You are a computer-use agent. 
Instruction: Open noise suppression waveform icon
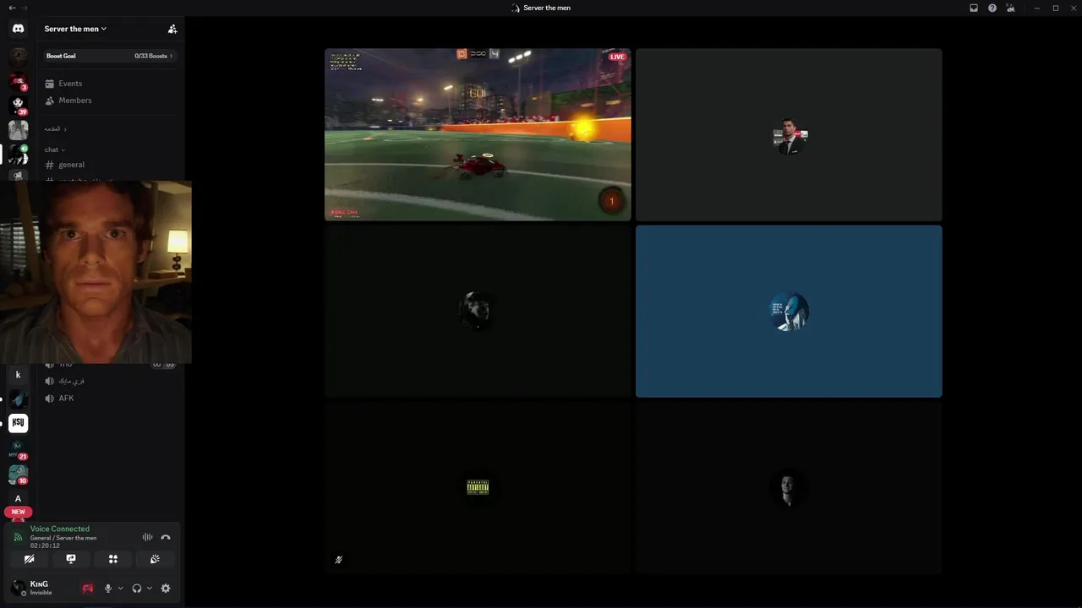pos(147,537)
